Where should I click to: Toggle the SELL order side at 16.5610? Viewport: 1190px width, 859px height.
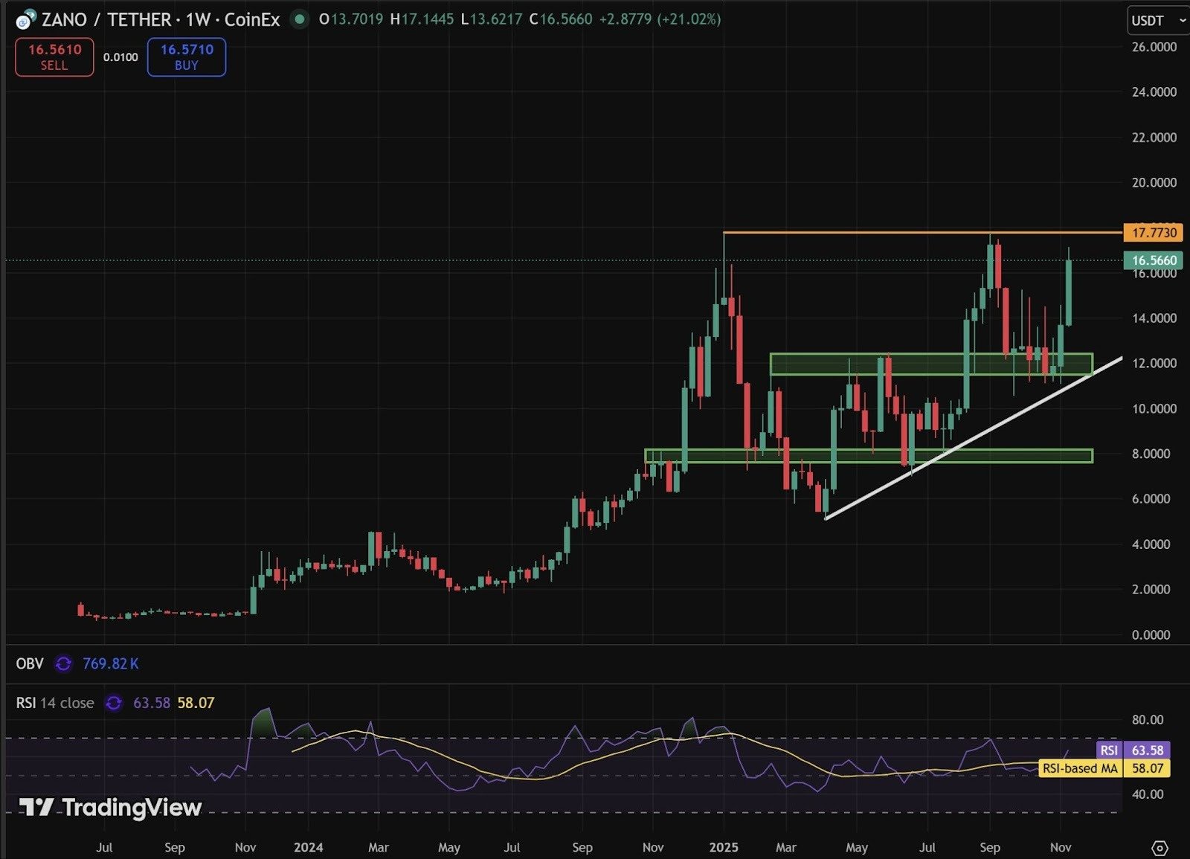53,57
